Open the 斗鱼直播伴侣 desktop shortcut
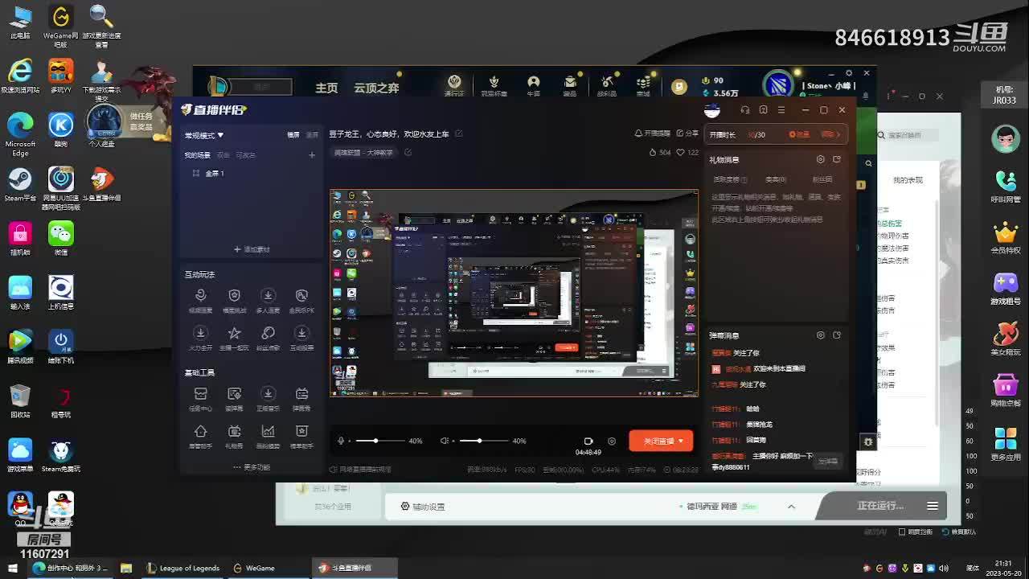1029x579 pixels. click(101, 185)
